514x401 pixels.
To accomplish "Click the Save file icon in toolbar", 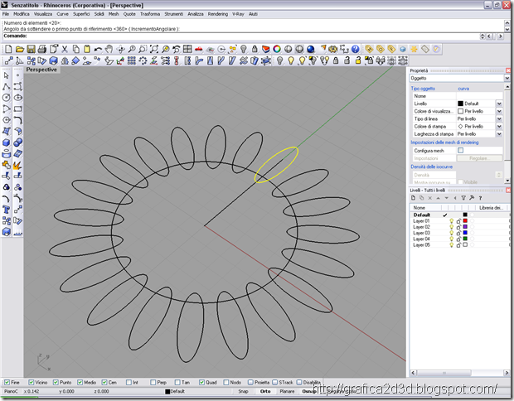I will coord(31,49).
